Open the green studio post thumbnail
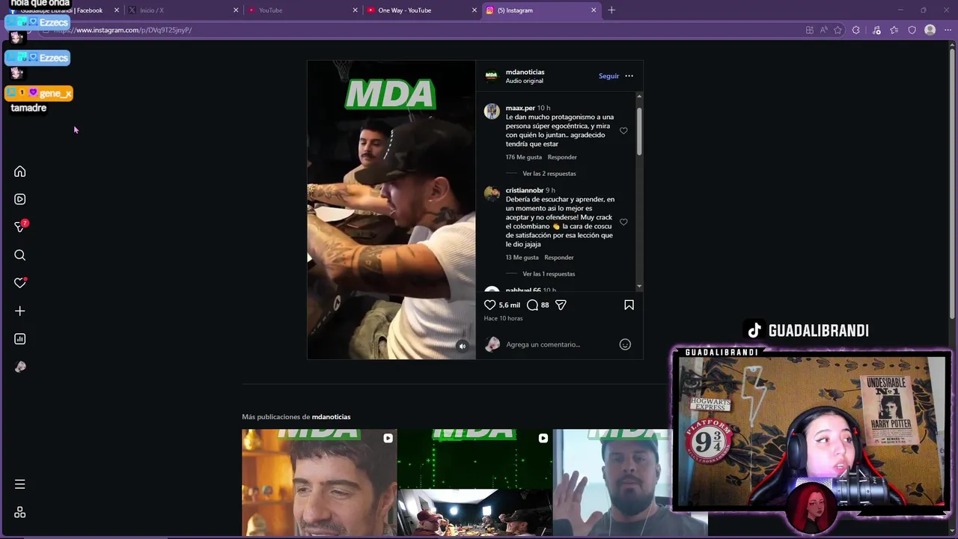 coord(475,483)
